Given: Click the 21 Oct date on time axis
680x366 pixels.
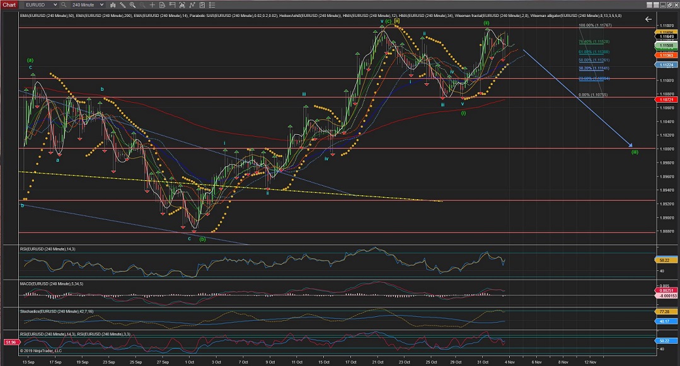Looking at the screenshot, I should [x=377, y=362].
